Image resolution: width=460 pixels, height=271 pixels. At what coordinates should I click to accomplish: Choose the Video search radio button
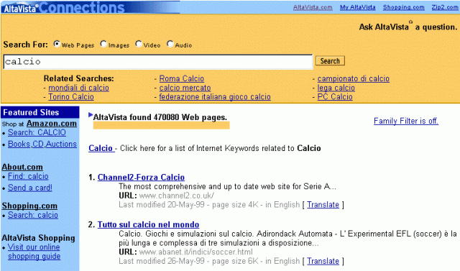(x=139, y=44)
